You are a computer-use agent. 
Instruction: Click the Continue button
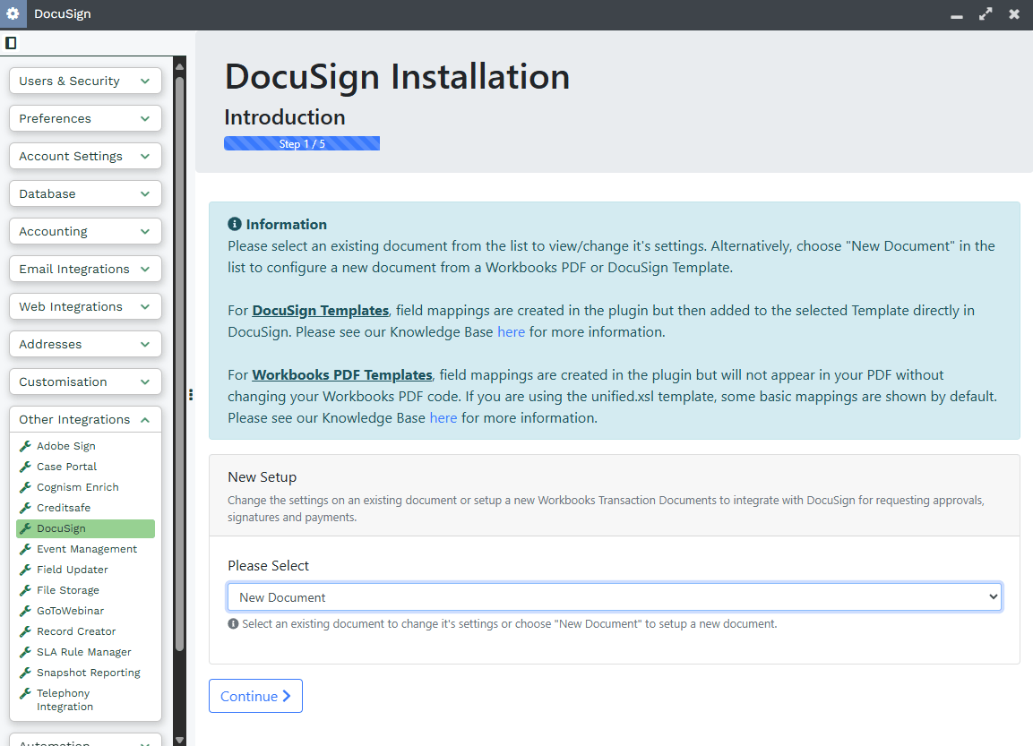[255, 696]
